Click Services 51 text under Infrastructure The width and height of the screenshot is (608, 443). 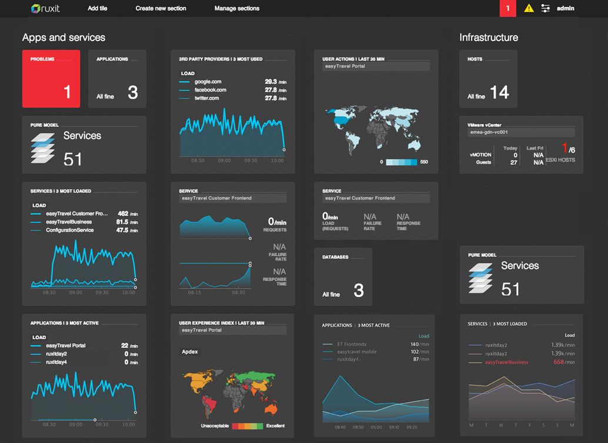click(x=520, y=279)
